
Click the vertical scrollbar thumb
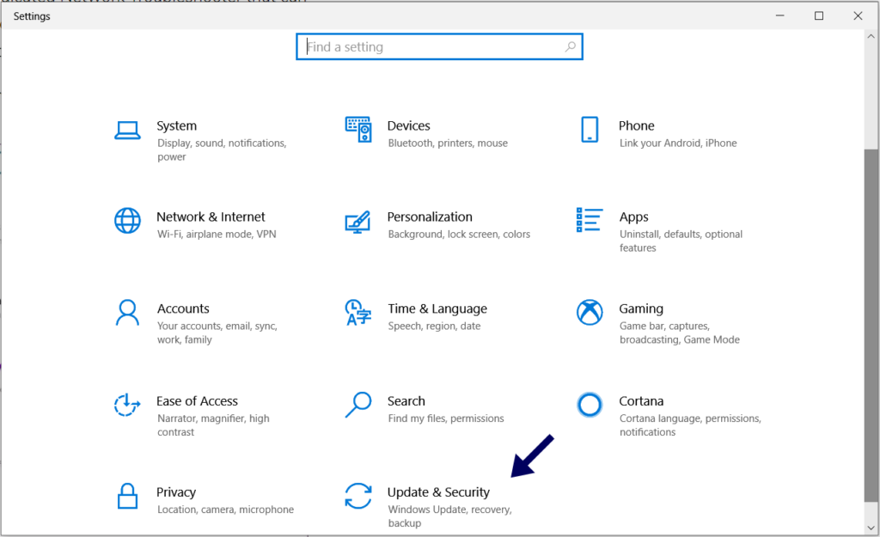pos(871,326)
